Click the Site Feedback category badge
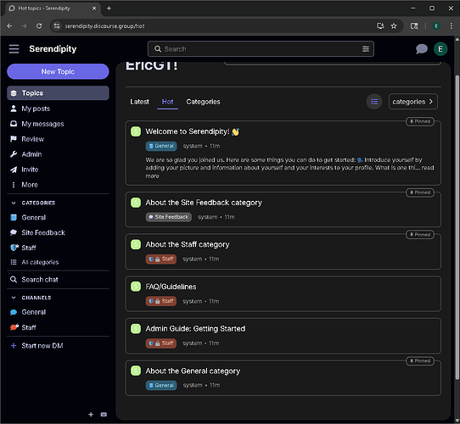This screenshot has width=460, height=424. pos(169,217)
